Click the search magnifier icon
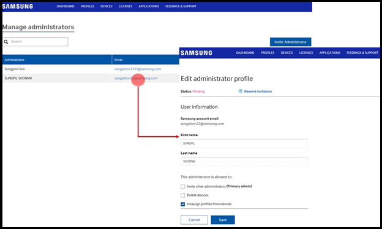The image size is (382, 229). tap(6, 42)
